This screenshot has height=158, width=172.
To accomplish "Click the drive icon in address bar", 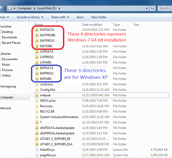I will point(10,9).
